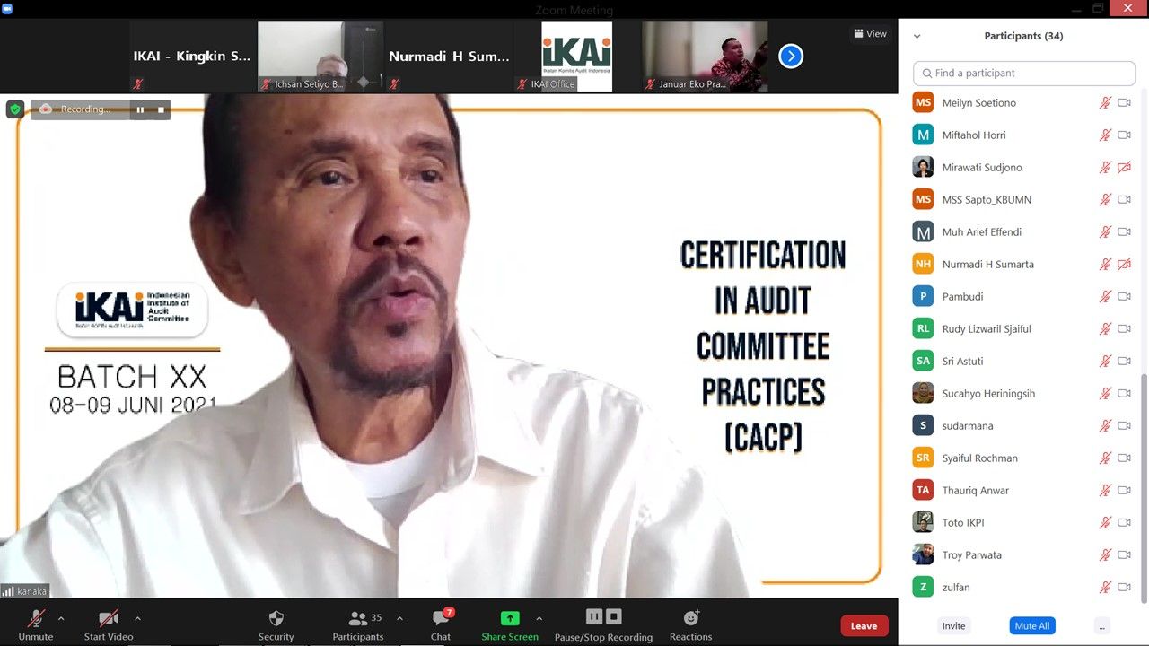1149x646 pixels.
Task: Toggle mute for MSS Sapto_KBUMN
Action: coord(1106,200)
